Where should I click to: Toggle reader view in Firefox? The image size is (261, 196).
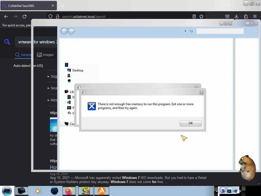(x=194, y=16)
